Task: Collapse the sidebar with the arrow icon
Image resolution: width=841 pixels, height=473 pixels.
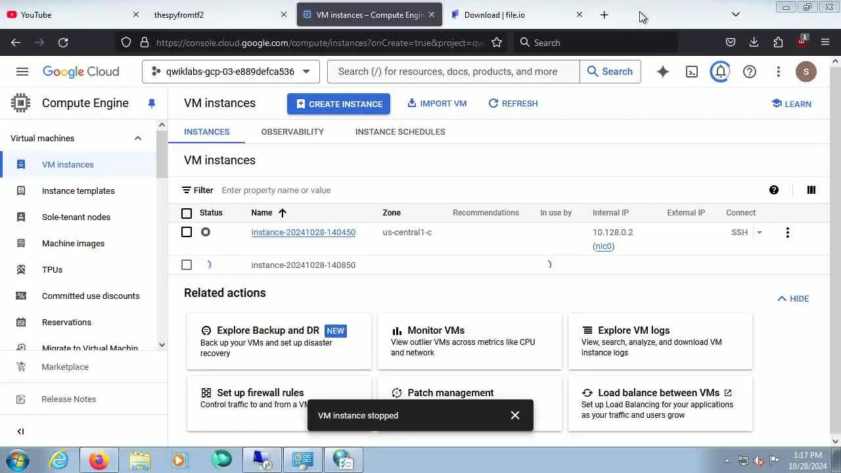Action: pos(20,432)
